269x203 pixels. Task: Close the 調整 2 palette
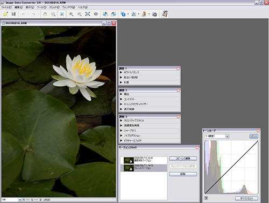click(178, 91)
